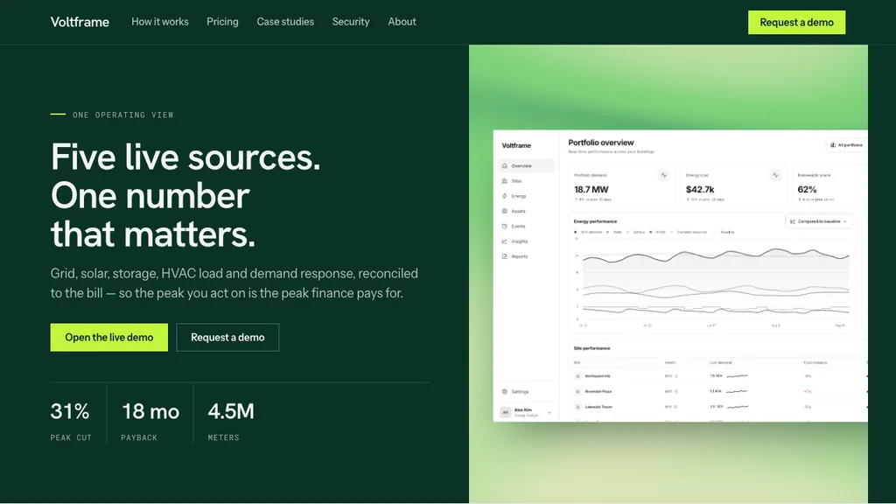
Task: Click the Site performance table title
Action: 592,348
